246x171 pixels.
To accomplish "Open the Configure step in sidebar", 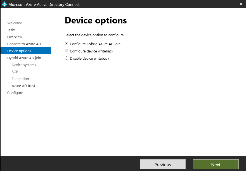I will coord(15,93).
